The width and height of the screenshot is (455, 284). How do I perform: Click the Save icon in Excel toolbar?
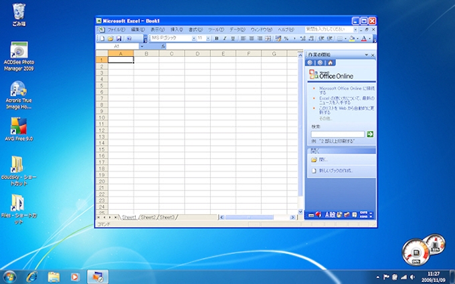(x=119, y=39)
